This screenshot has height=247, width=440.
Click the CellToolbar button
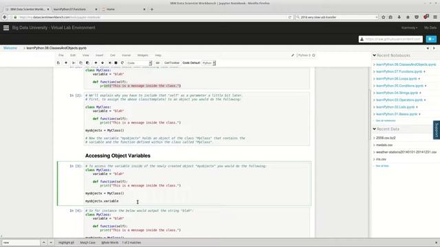click(x=171, y=63)
